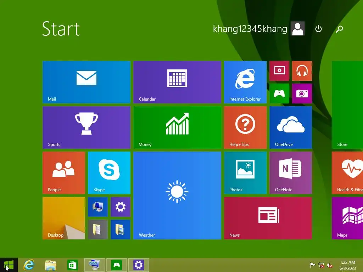
Task: Click the user account picture
Action: [x=298, y=28]
